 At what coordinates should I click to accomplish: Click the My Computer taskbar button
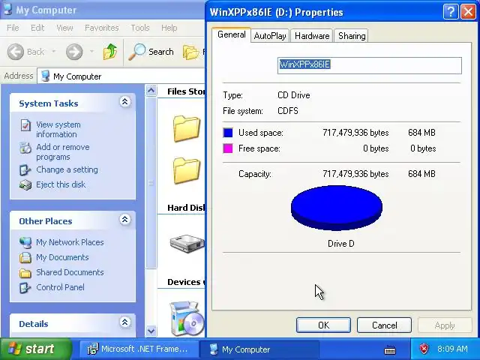pos(259,349)
